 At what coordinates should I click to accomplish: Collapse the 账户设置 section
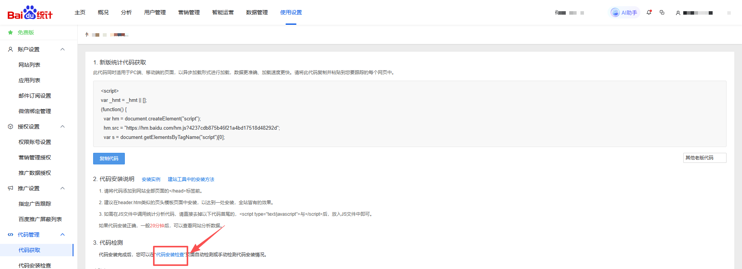click(63, 49)
